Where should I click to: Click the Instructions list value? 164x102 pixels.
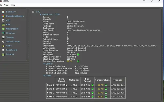pyautogui.click(x=112, y=46)
